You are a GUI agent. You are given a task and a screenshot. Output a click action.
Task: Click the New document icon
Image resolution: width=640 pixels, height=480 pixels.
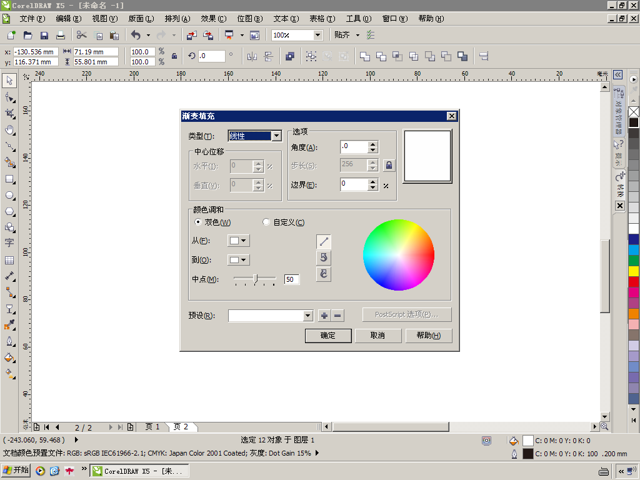[x=11, y=35]
